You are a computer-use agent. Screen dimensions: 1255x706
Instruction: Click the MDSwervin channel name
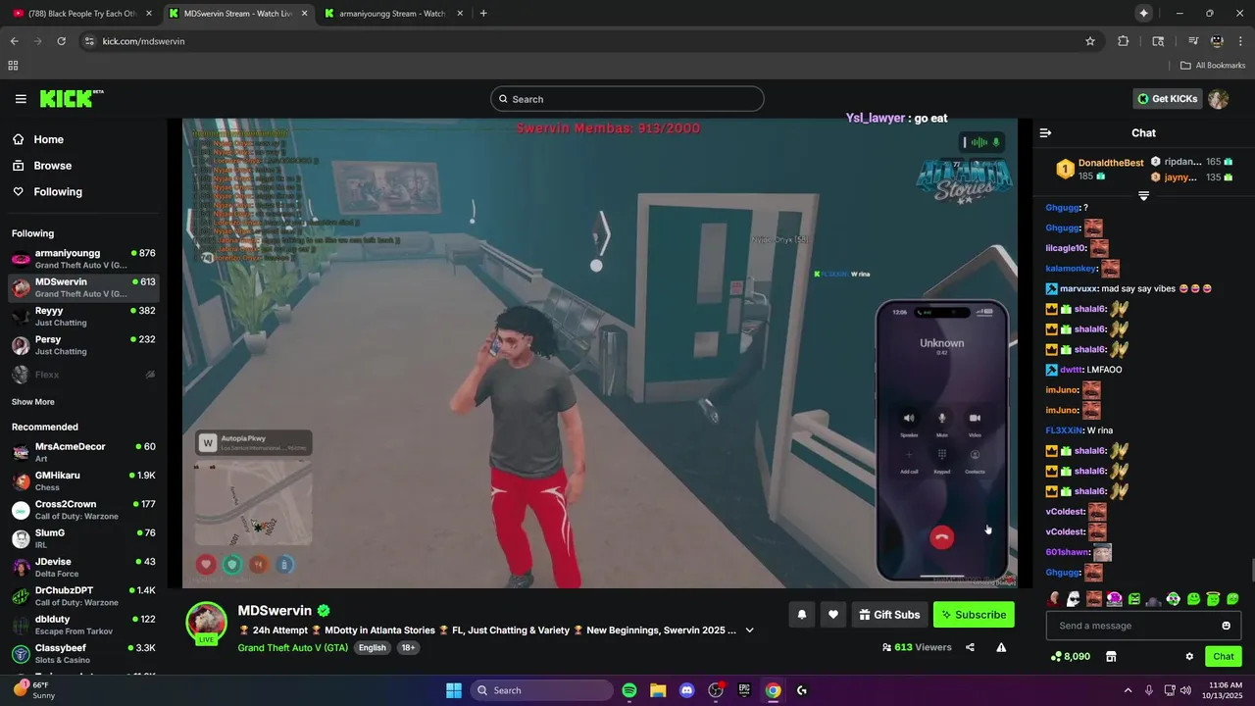(275, 611)
